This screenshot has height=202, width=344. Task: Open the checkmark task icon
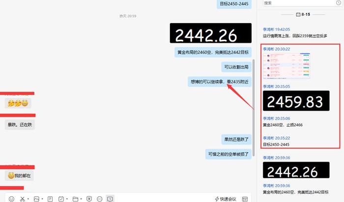click(x=61, y=199)
